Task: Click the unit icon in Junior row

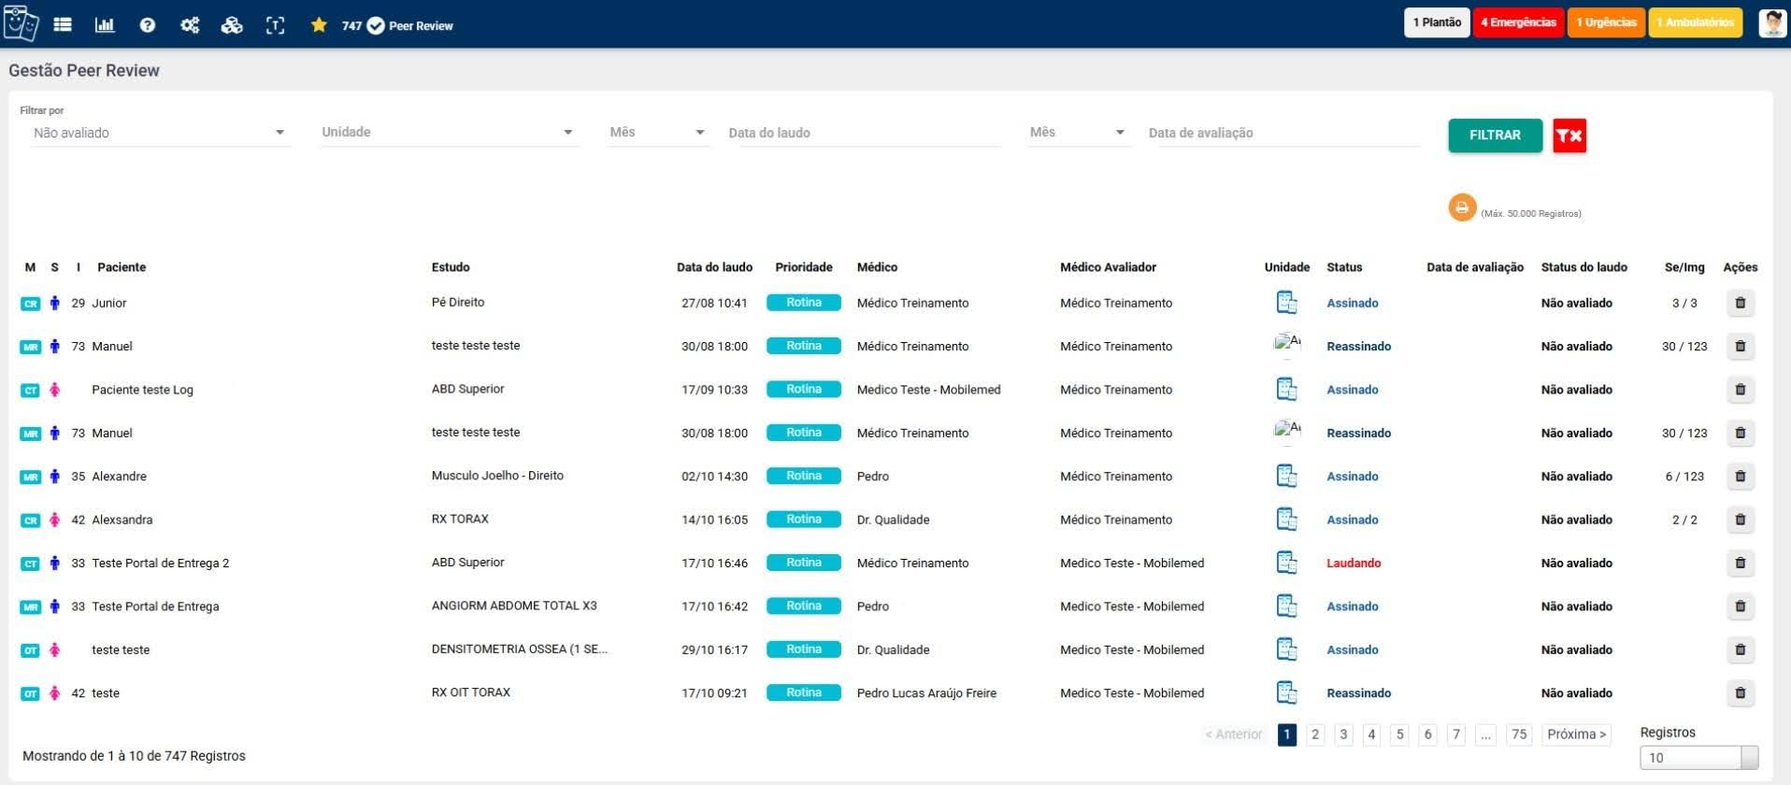Action: (1287, 303)
